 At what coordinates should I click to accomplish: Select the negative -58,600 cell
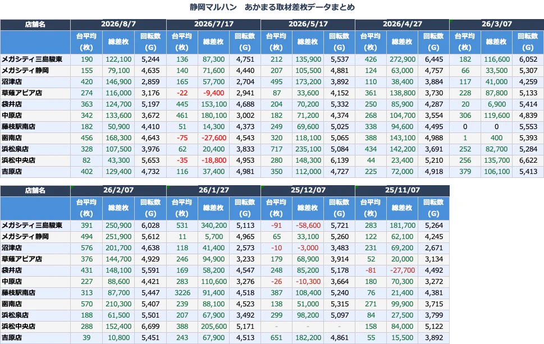click(308, 226)
